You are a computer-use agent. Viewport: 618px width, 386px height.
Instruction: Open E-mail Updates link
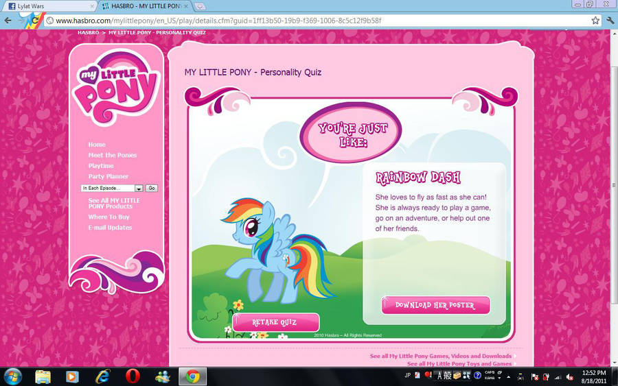110,228
